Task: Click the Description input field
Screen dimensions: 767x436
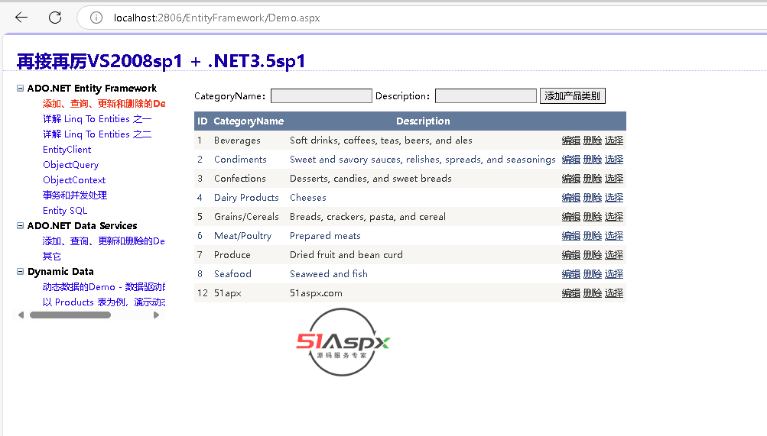Action: point(486,95)
